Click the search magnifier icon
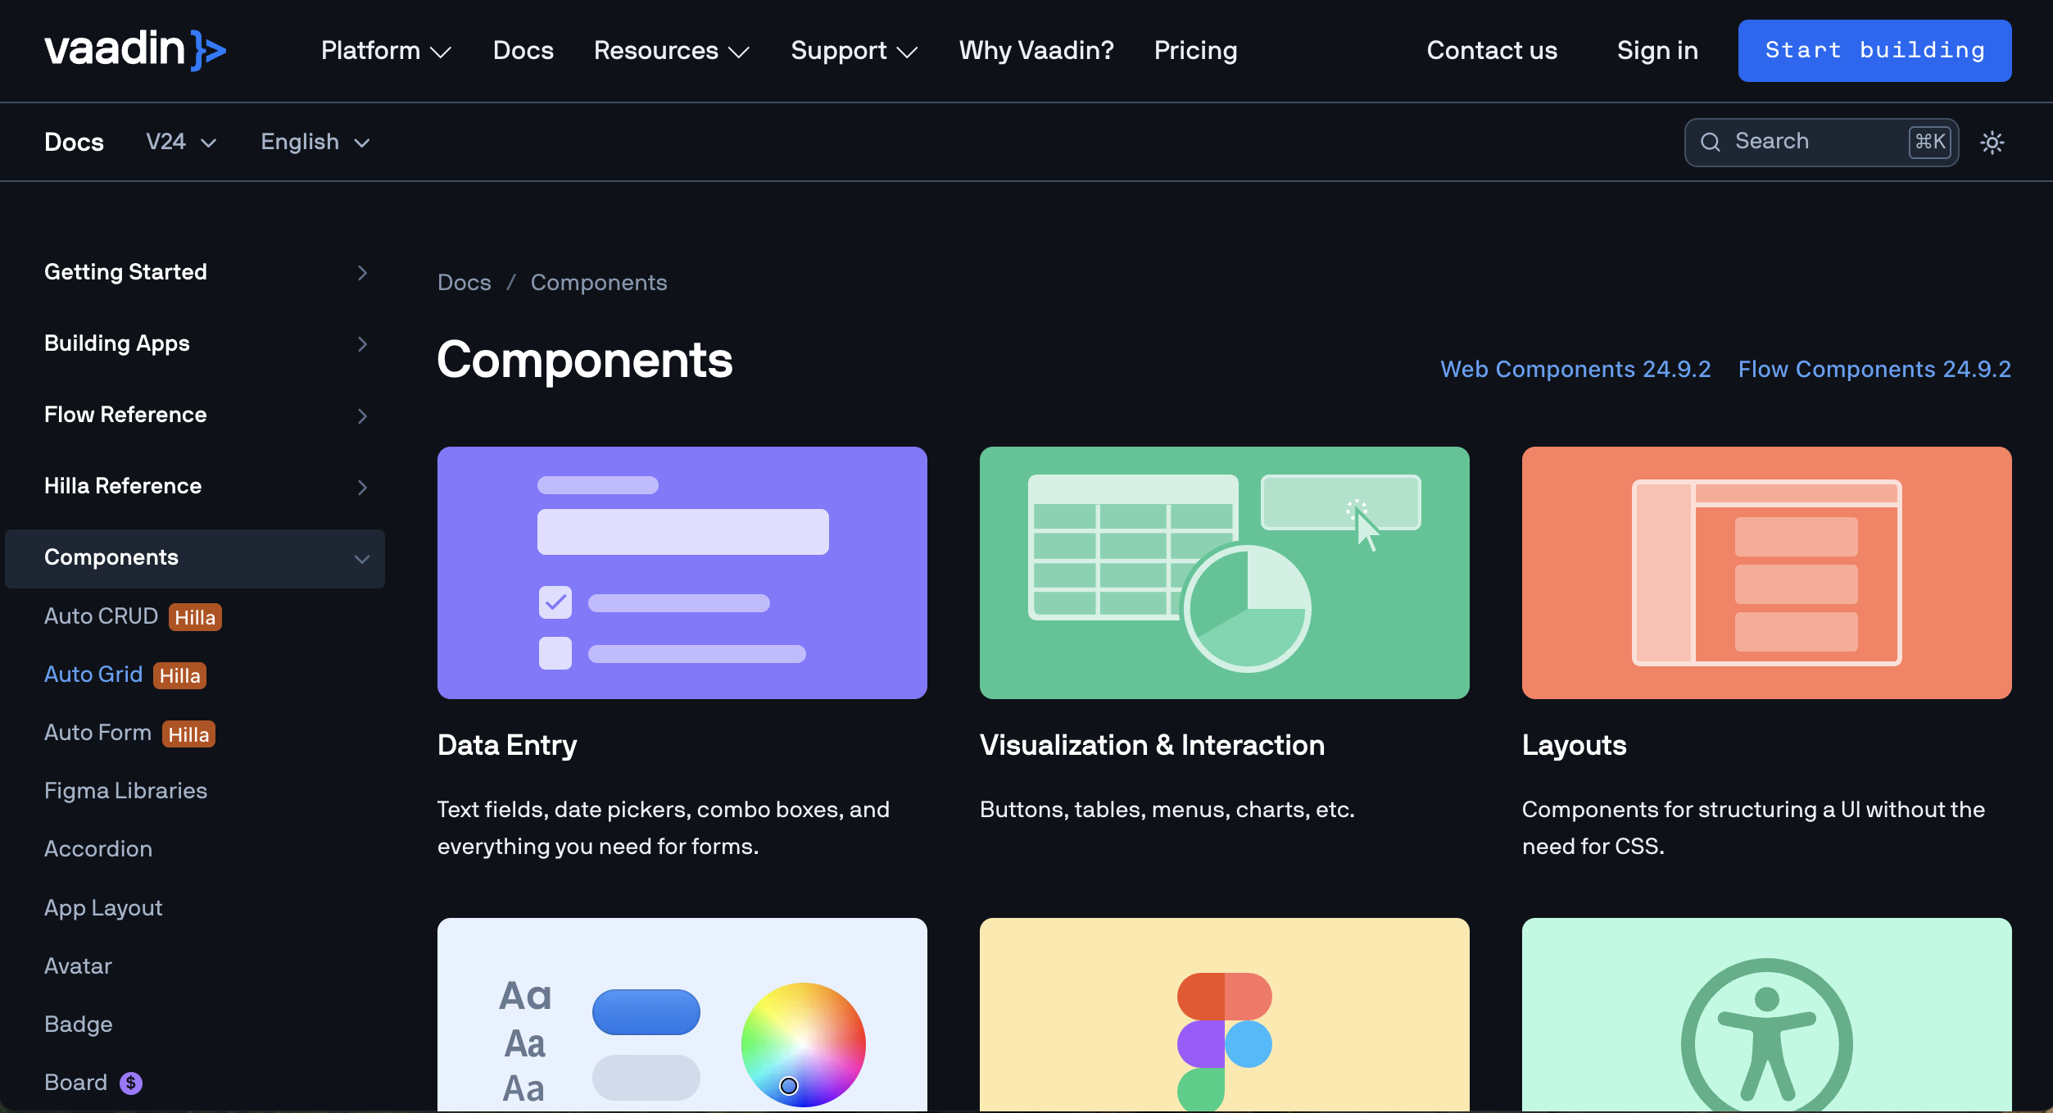2053x1113 pixels. click(1710, 143)
